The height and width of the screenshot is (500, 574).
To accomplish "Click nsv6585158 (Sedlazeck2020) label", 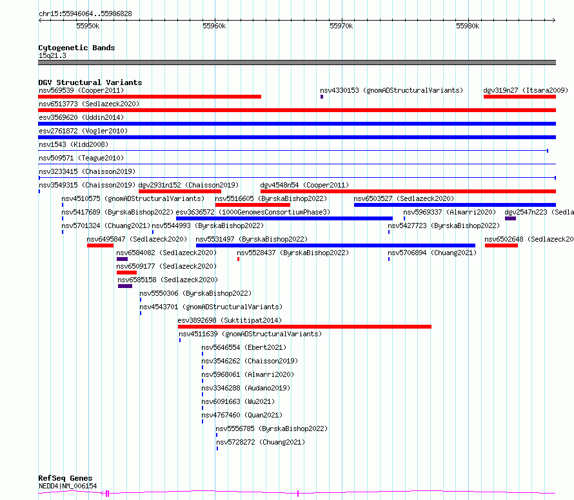I will 168,280.
